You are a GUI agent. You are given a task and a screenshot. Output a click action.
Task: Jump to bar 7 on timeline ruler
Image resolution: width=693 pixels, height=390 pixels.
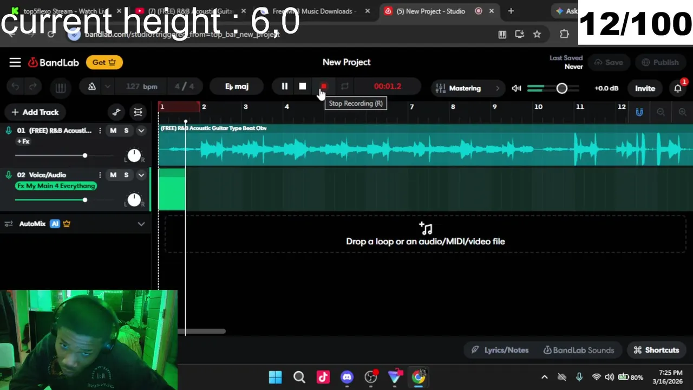[x=411, y=107]
